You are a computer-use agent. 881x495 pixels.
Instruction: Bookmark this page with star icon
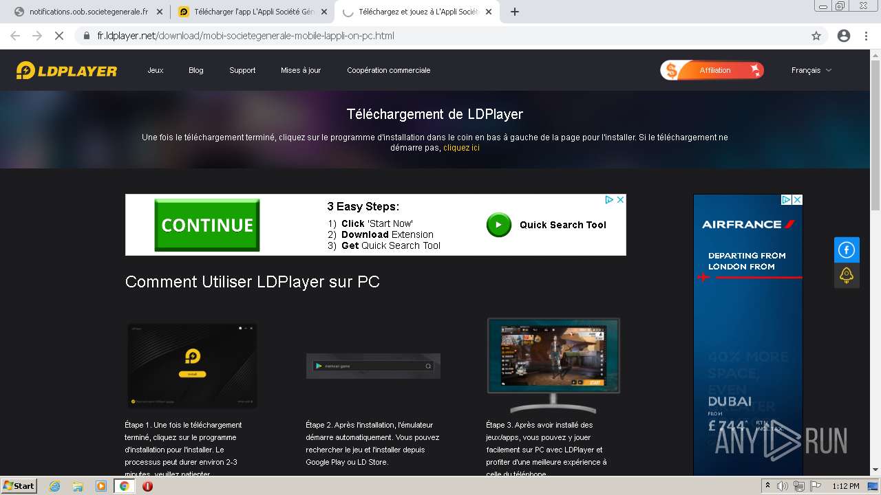[x=816, y=36]
